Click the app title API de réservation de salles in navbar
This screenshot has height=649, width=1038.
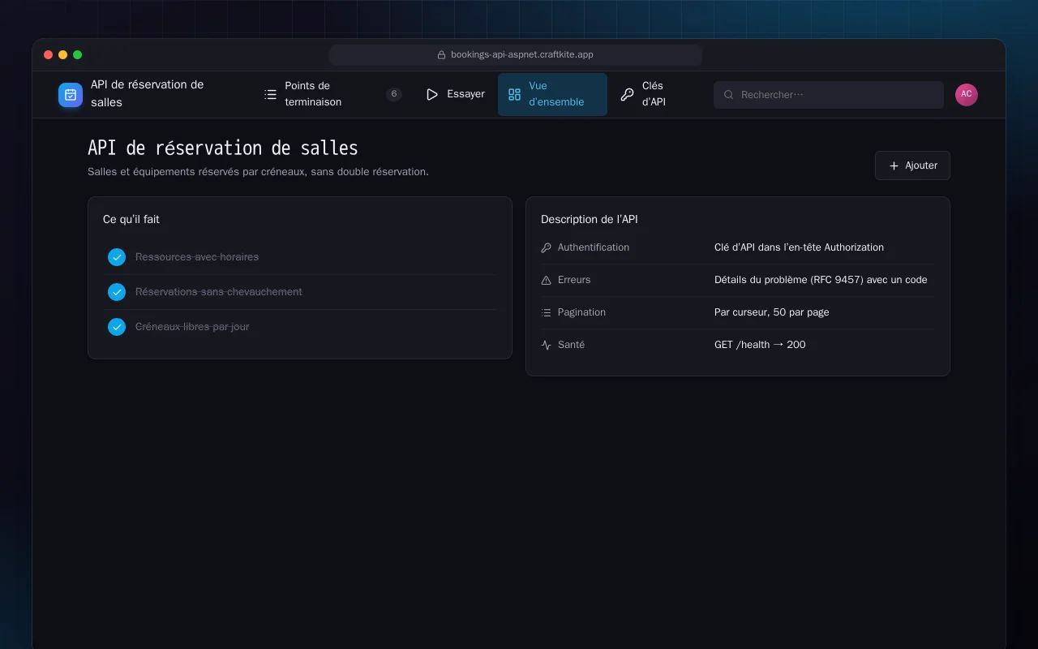click(x=148, y=93)
